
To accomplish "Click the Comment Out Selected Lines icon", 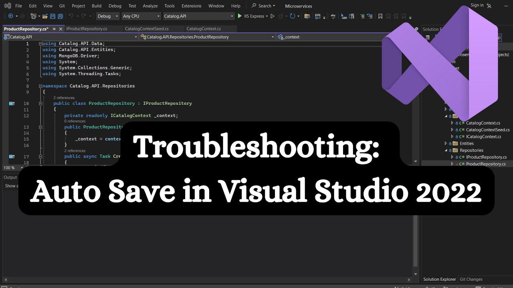I will (362, 16).
